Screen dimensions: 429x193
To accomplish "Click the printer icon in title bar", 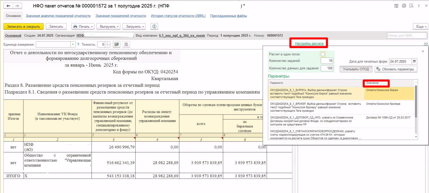I will tap(404, 6).
